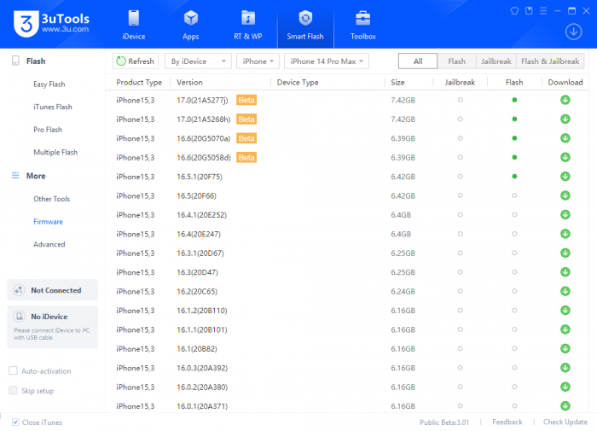597x431 pixels.
Task: Download firmware 16.3(20D47)
Action: pyautogui.click(x=565, y=272)
